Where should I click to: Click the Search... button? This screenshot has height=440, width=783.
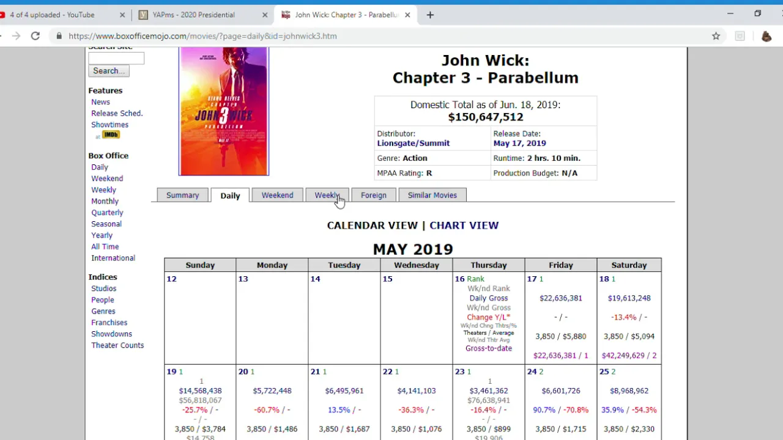click(109, 71)
